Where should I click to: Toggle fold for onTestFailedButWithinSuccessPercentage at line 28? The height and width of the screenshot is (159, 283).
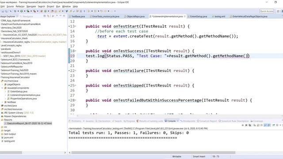tap(76, 100)
